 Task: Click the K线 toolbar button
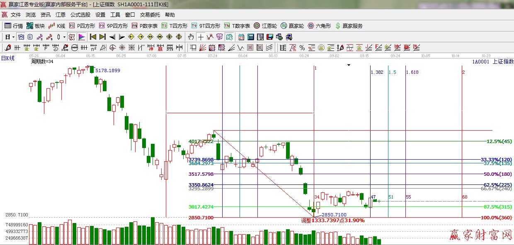57,26
